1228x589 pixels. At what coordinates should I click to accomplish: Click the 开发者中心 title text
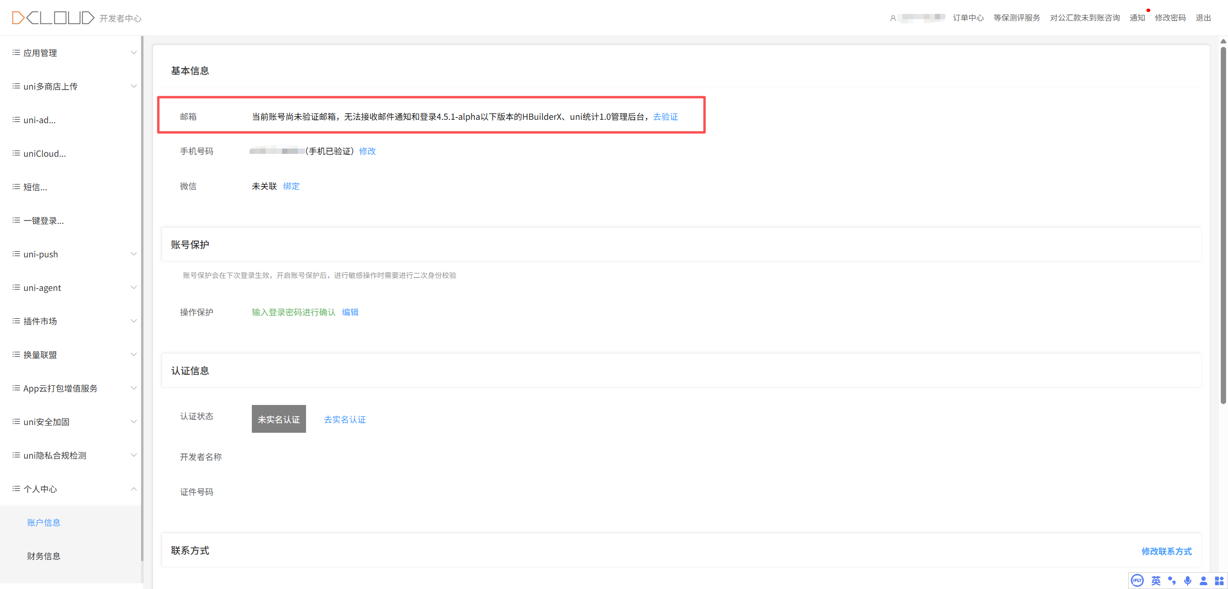[120, 19]
